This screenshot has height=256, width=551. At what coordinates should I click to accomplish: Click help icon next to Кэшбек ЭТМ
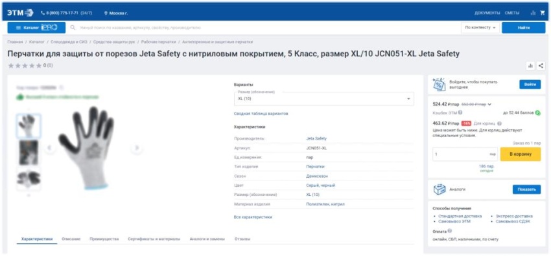pos(460,112)
